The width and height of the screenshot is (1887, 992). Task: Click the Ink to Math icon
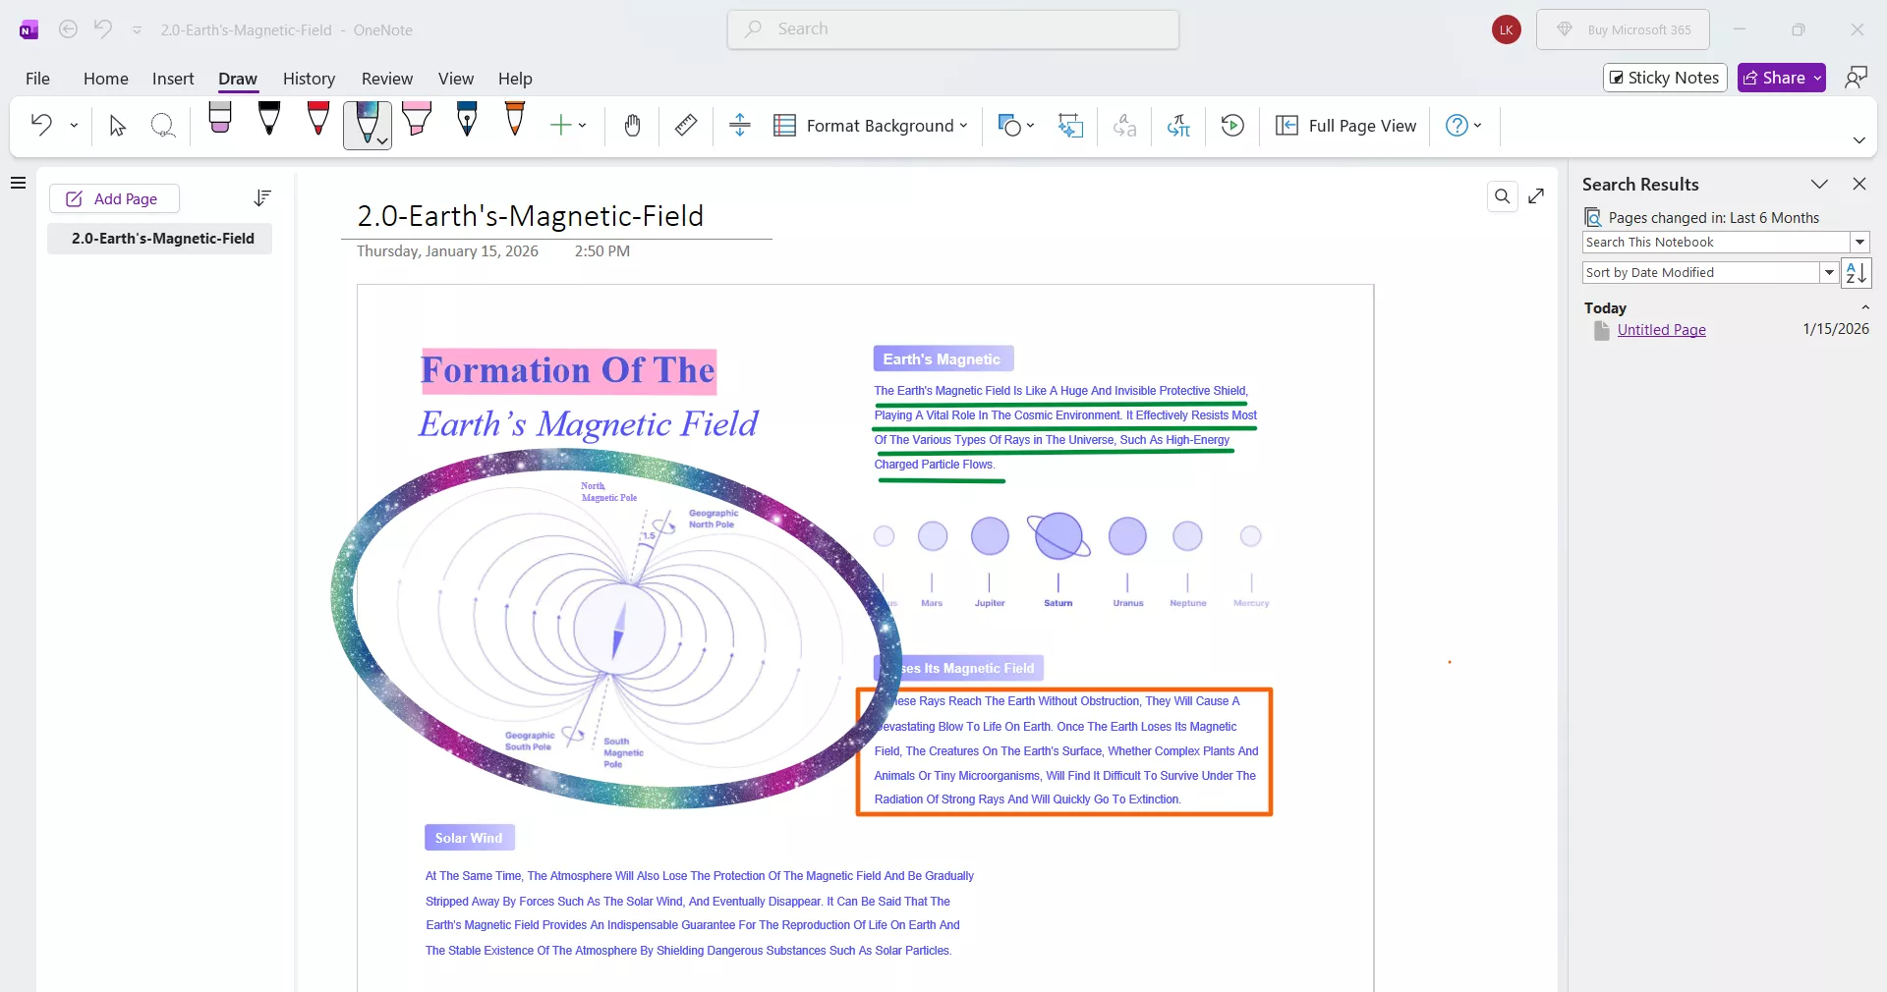1178,126
